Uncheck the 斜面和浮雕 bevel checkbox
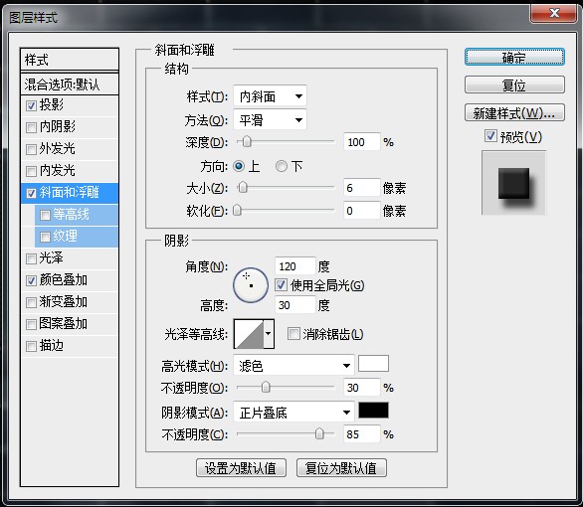The image size is (583, 507). [31, 193]
